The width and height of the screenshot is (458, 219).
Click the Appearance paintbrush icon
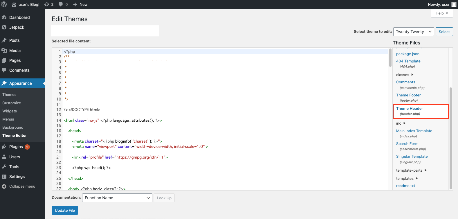[4, 83]
